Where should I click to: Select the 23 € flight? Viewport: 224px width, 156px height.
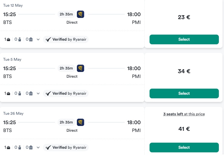[184, 39]
